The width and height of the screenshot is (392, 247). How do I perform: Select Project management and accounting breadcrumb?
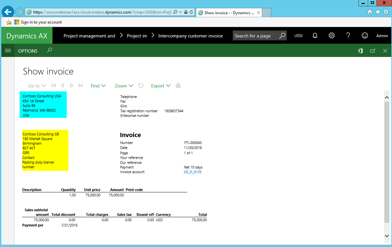point(89,36)
